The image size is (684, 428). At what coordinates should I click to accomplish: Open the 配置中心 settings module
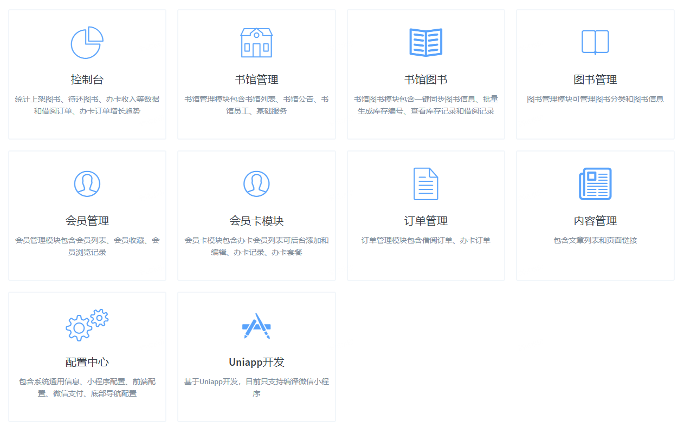coord(86,361)
